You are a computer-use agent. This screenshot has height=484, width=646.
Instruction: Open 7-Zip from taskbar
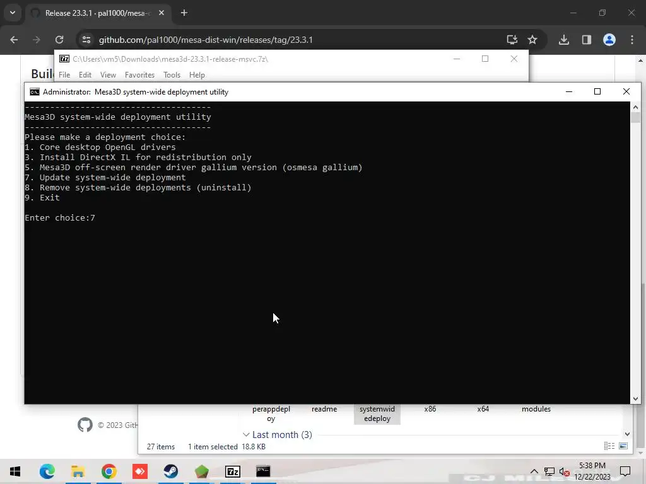click(233, 471)
